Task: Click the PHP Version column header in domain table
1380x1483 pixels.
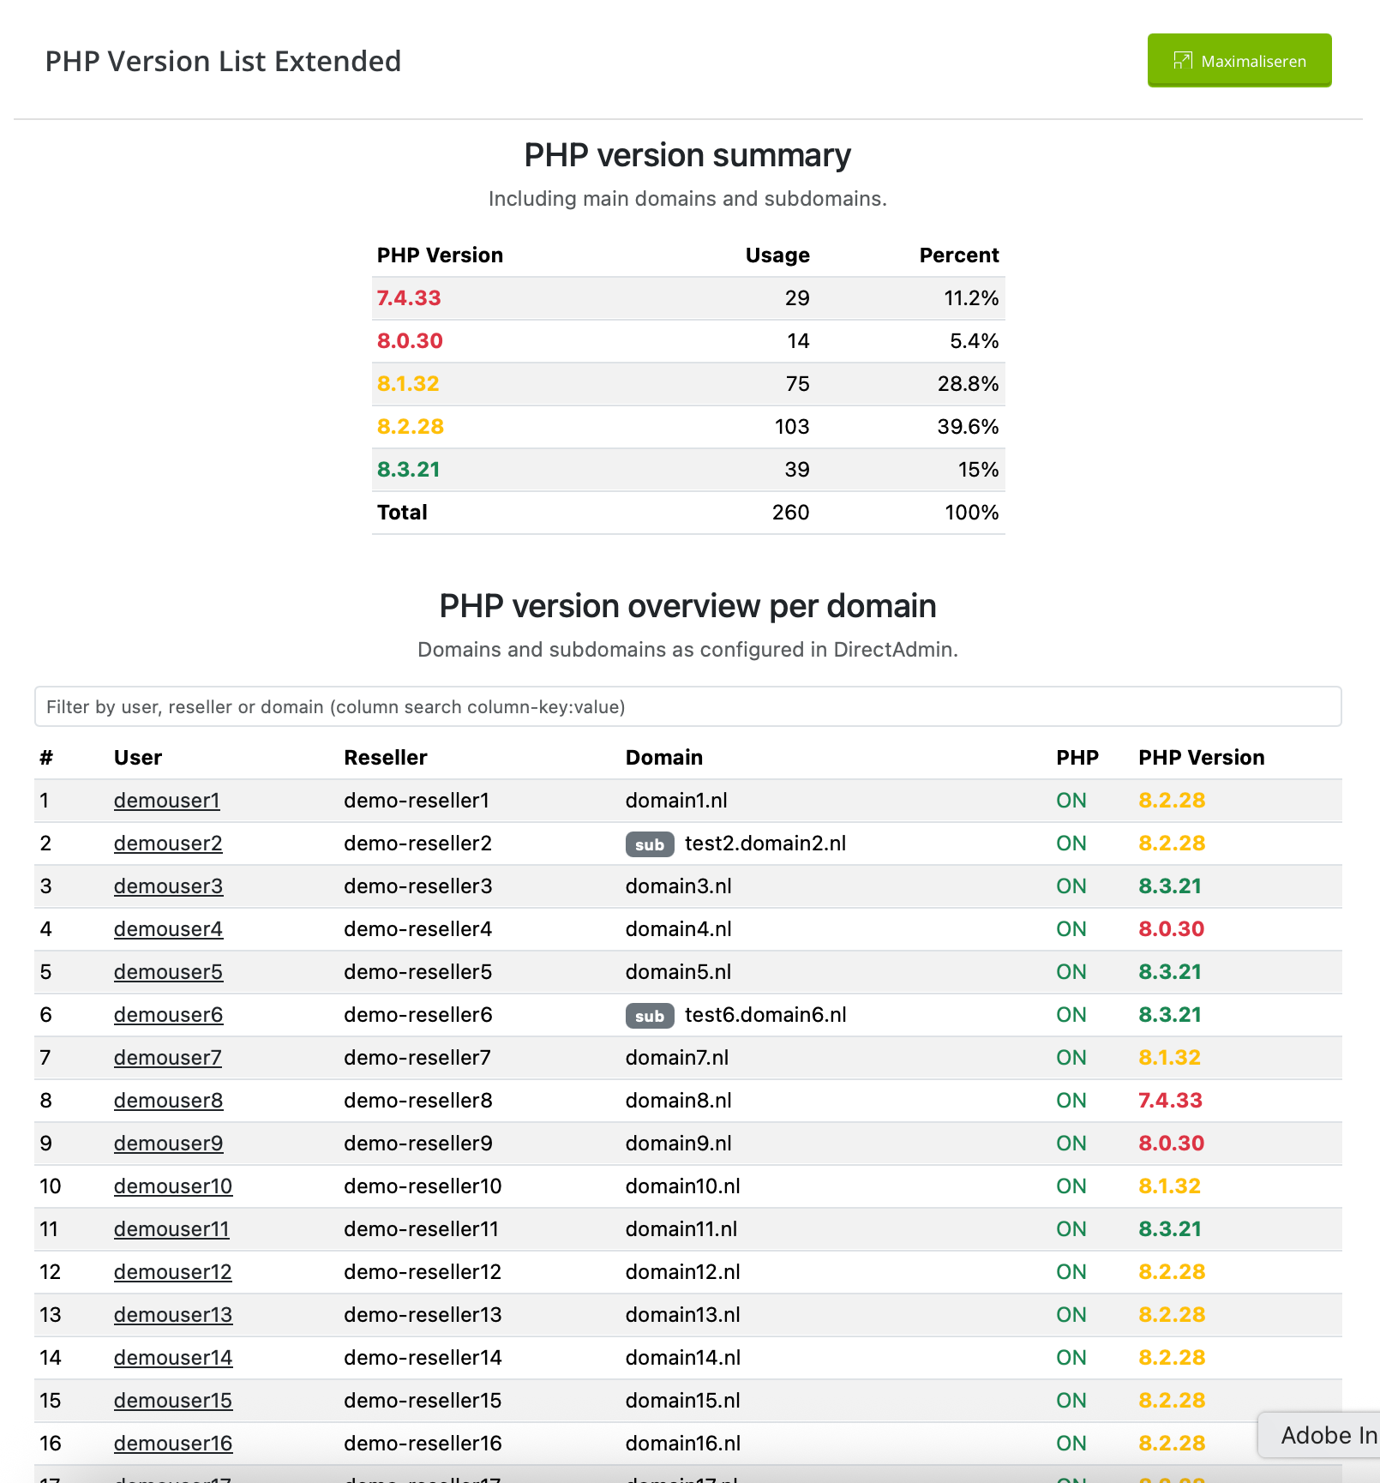Action: (1201, 758)
